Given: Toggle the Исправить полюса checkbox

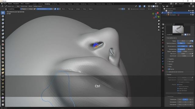Looking at the screenshot, I should pos(178,82).
